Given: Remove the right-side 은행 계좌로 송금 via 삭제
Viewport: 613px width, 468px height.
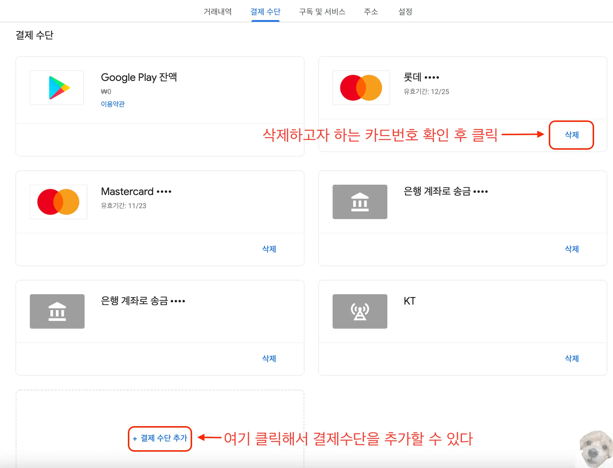Looking at the screenshot, I should pyautogui.click(x=571, y=249).
